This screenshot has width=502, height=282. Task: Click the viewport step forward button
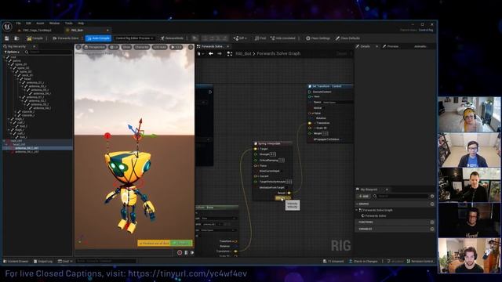pos(191,252)
